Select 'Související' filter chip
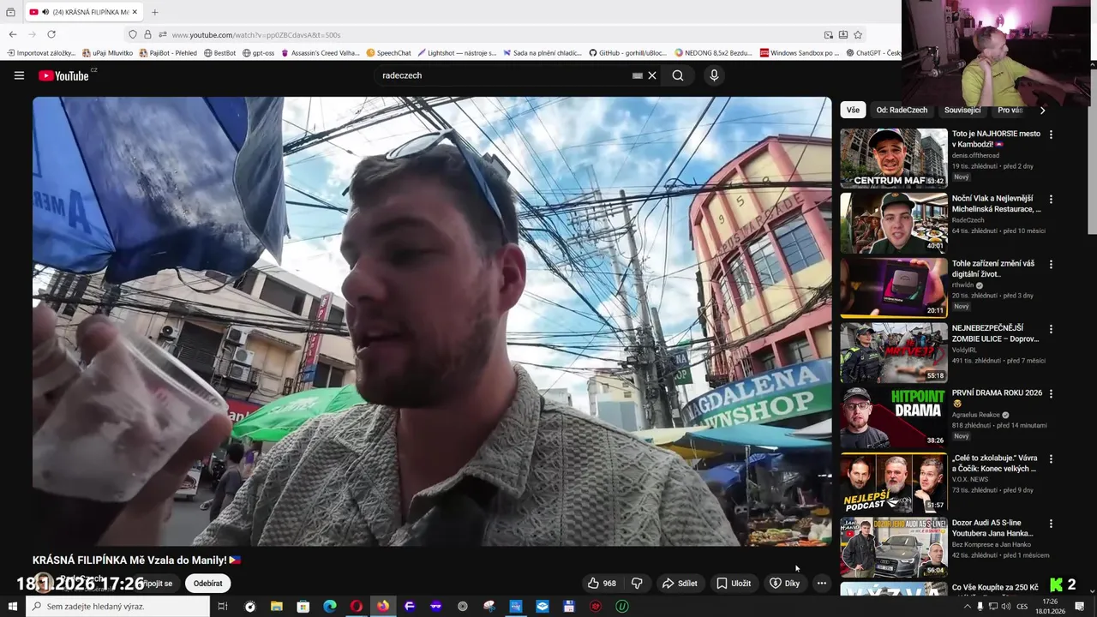The image size is (1097, 617). pyautogui.click(x=962, y=110)
